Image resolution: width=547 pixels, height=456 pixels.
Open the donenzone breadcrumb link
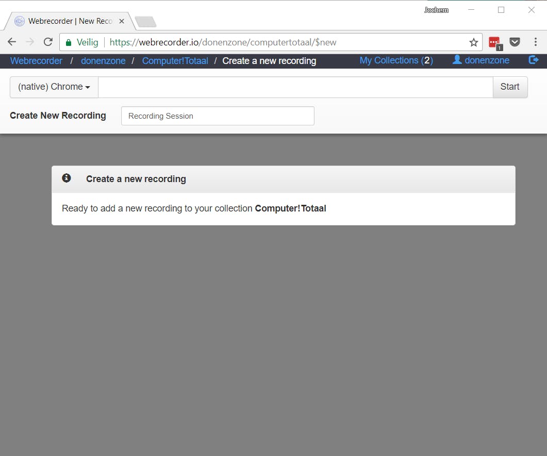click(x=103, y=61)
